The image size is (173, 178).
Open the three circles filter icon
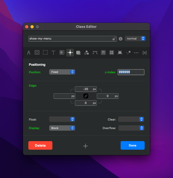pos(87,53)
